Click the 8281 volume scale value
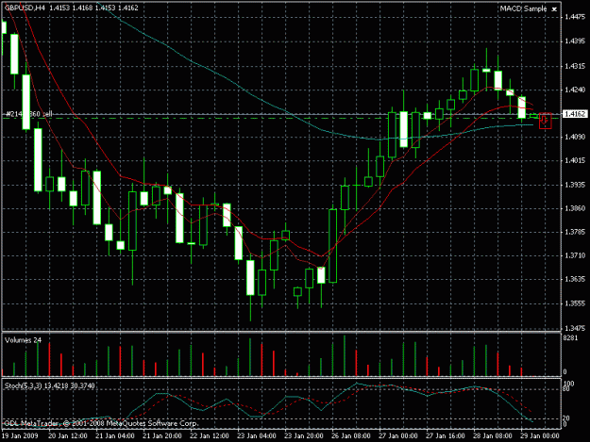This screenshot has height=442, width=590. pos(570,338)
